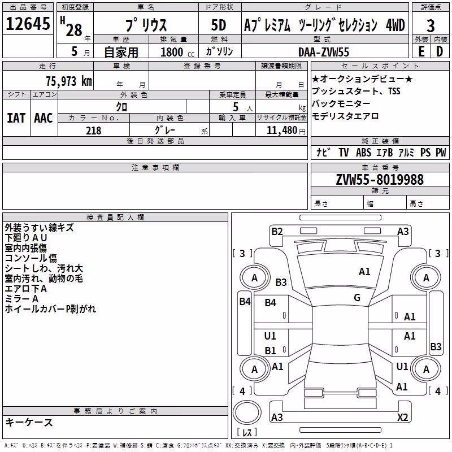
Task: Click the ★オークションデビュー★ sales point
Action: coord(362,79)
